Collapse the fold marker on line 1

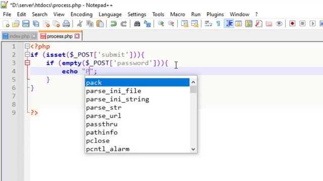27,46
